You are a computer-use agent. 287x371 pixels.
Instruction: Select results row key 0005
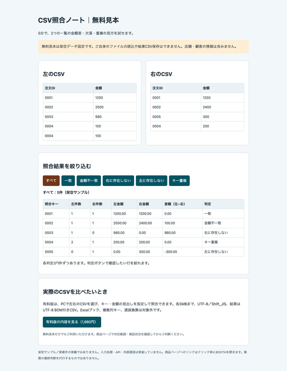(56, 252)
